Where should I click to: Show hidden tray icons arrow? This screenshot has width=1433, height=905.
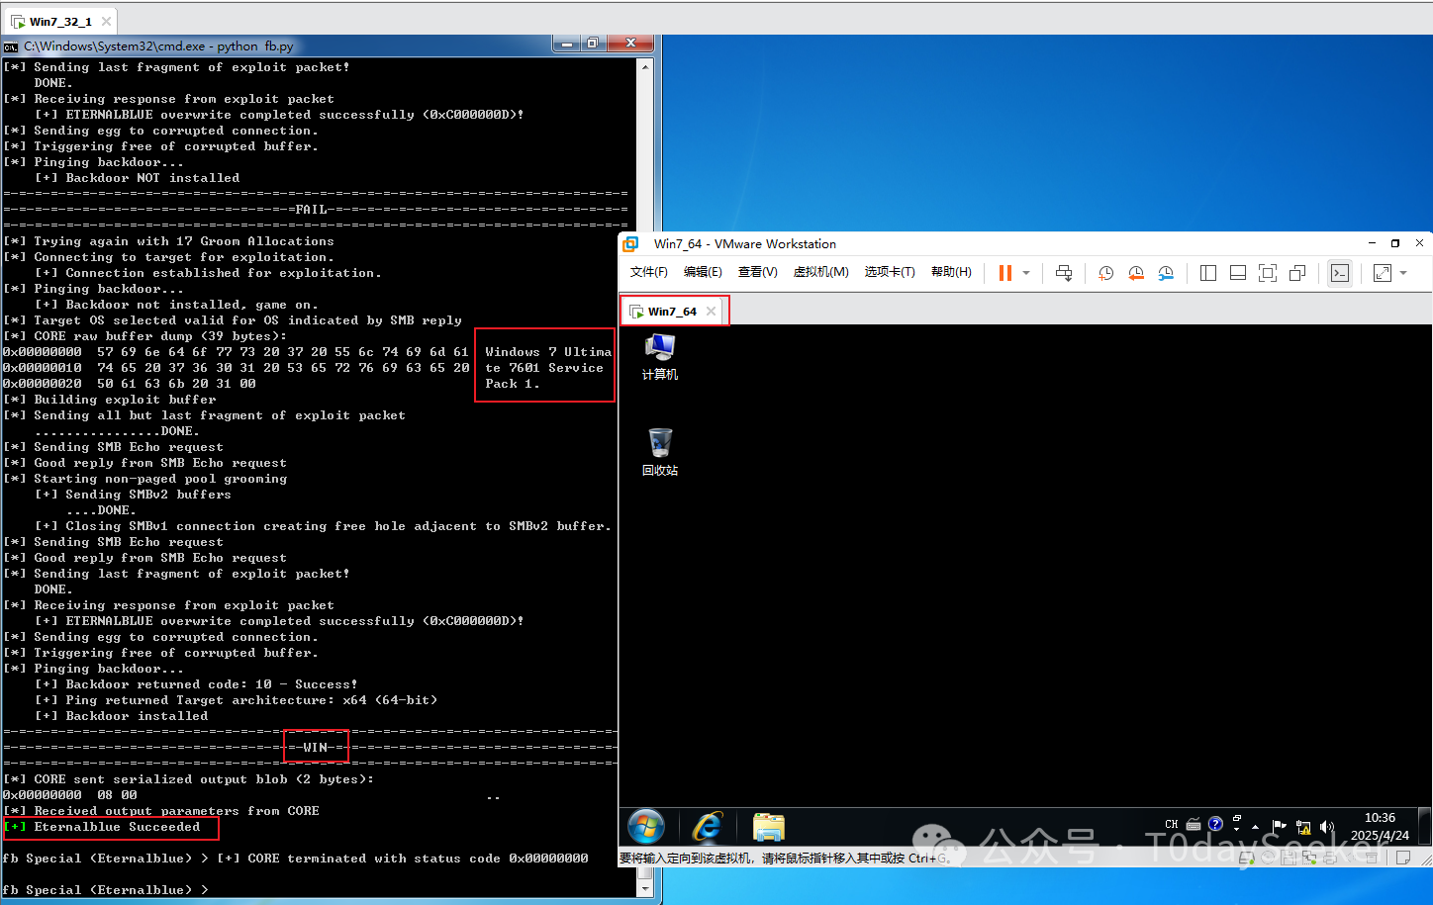1256,827
